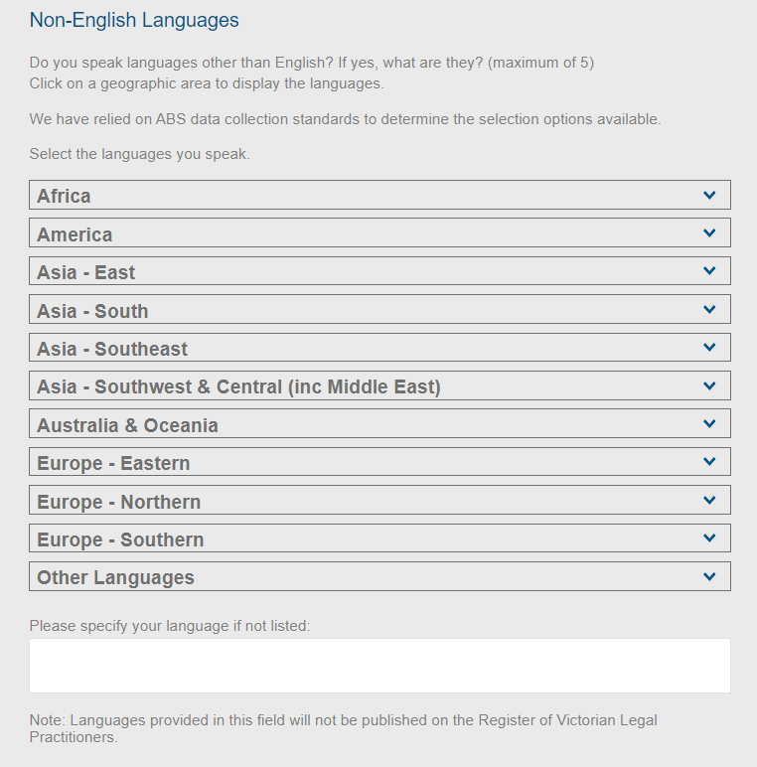Click the Asia - Southeast chevron icon
Image resolution: width=757 pixels, height=767 pixels.
[709, 348]
